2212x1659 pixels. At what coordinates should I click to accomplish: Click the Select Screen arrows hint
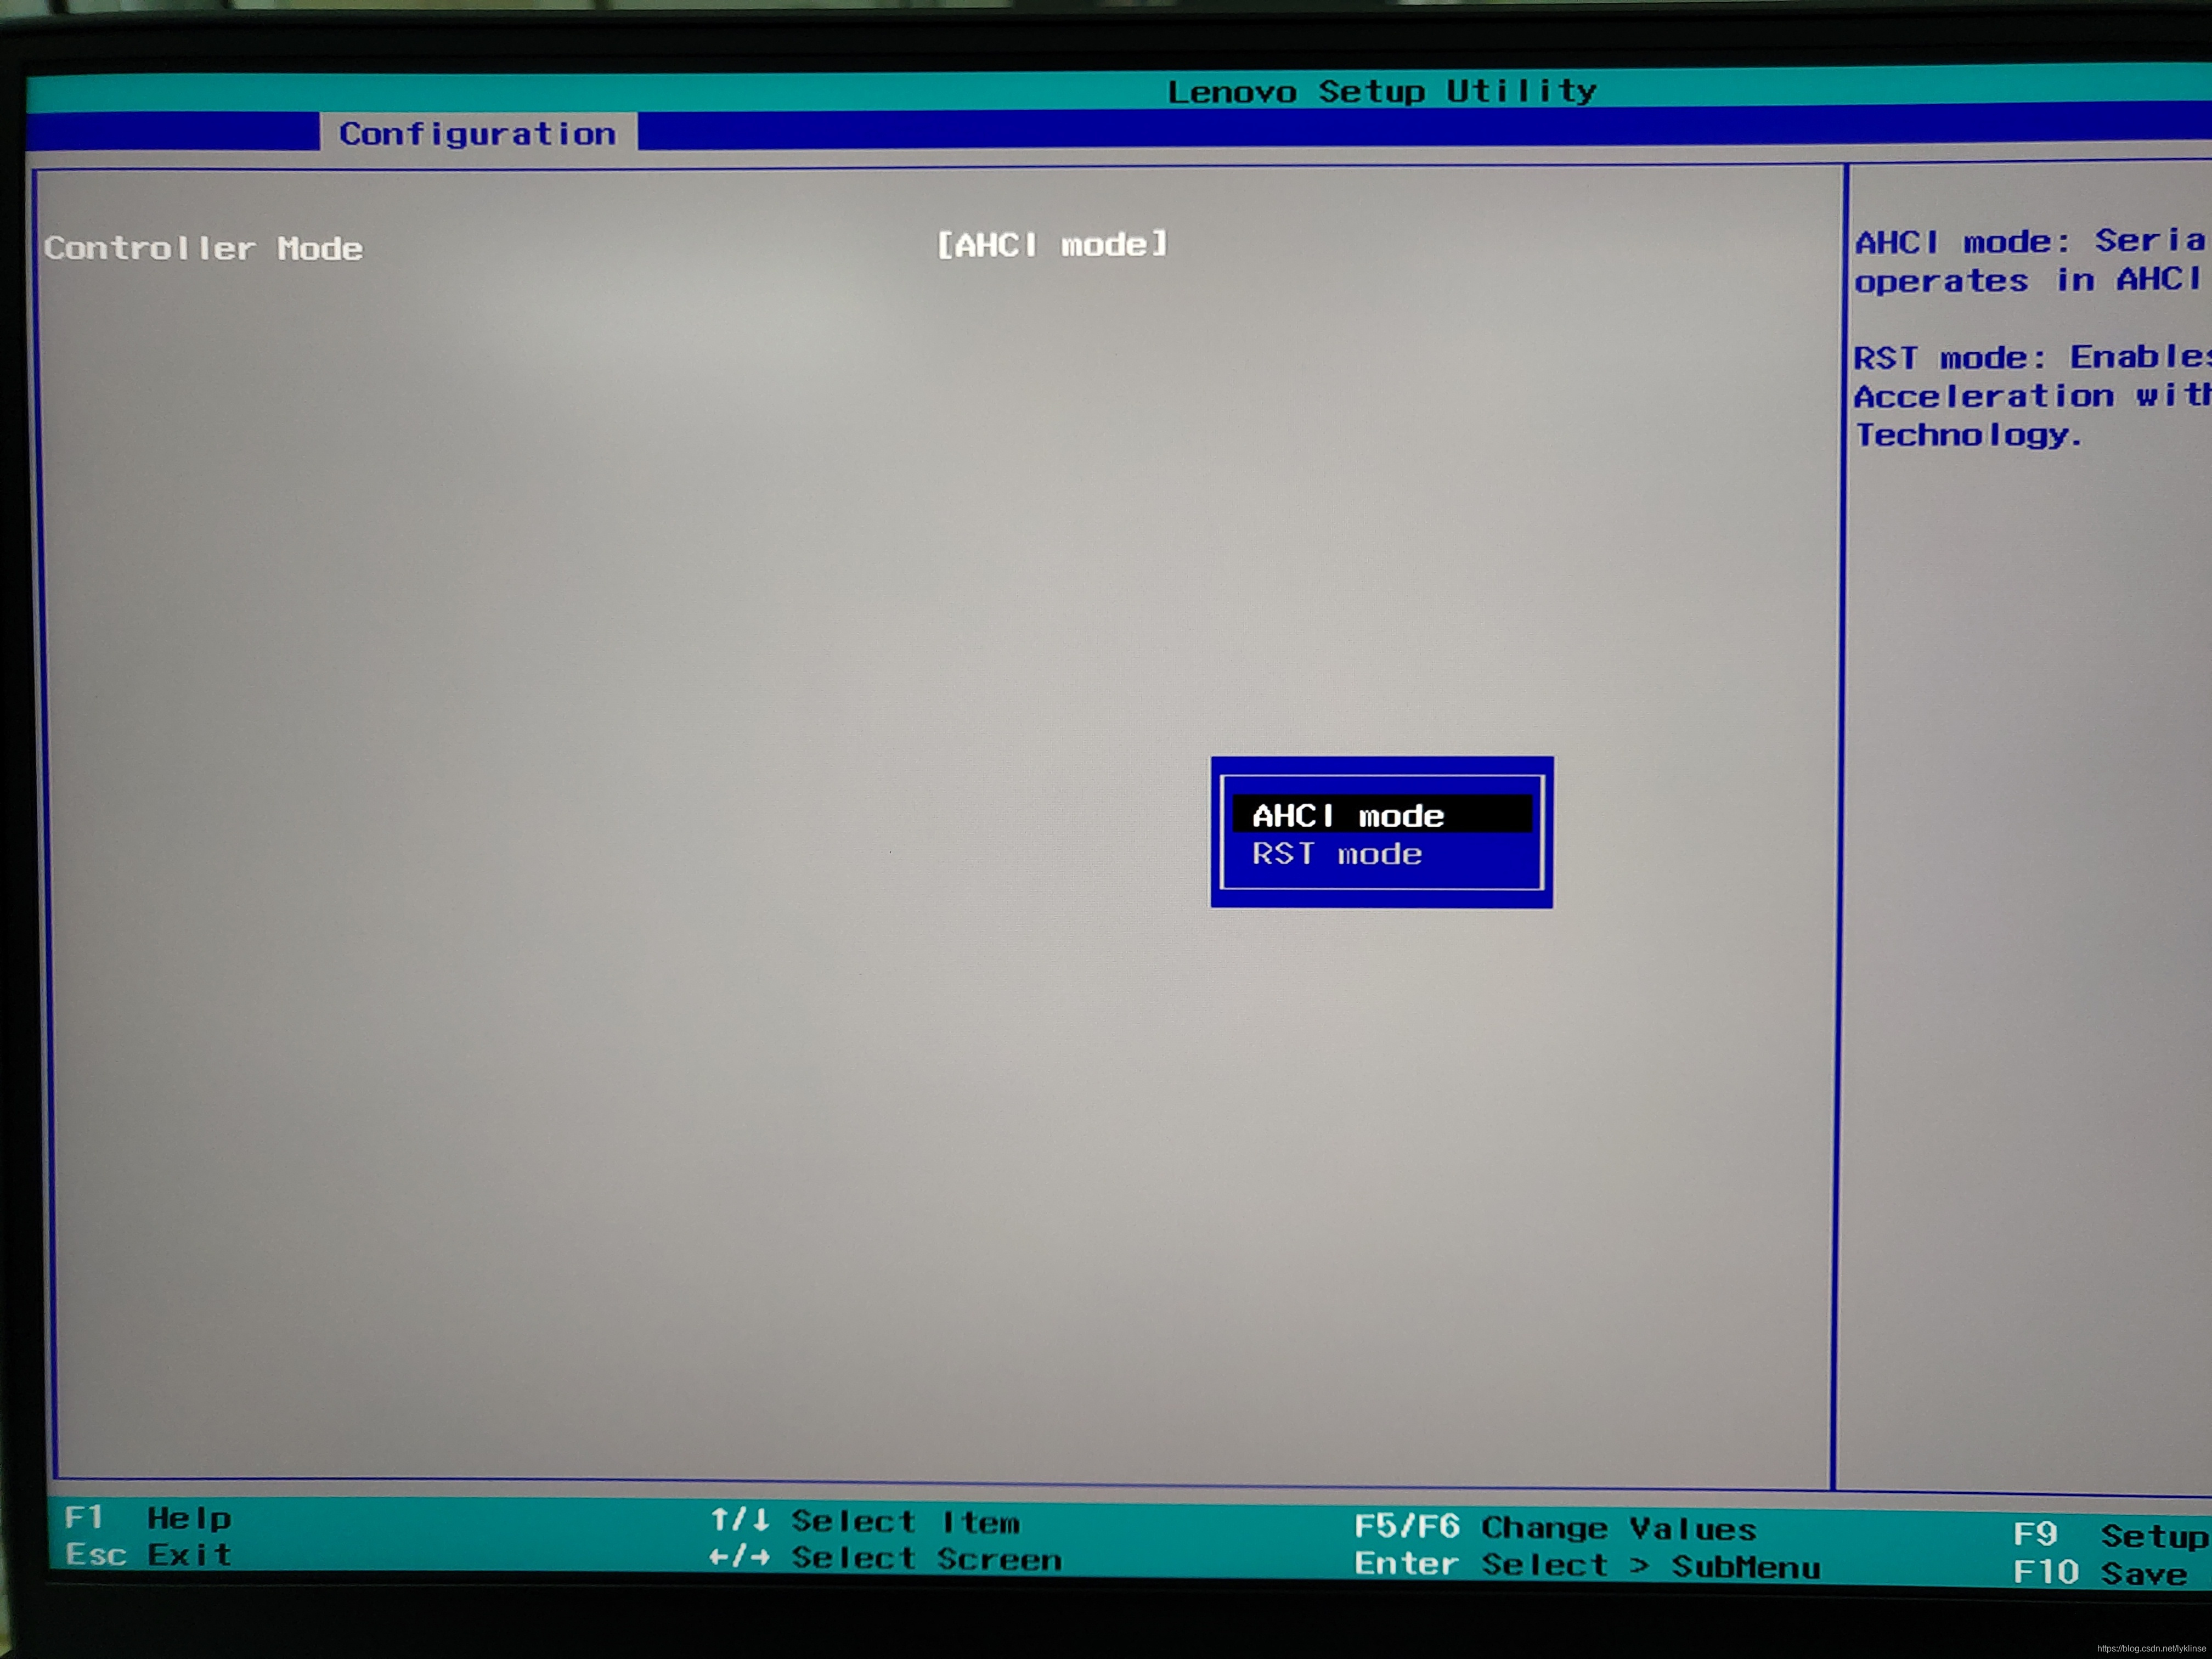[x=885, y=1558]
